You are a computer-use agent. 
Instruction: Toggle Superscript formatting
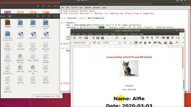pyautogui.click(x=155, y=43)
